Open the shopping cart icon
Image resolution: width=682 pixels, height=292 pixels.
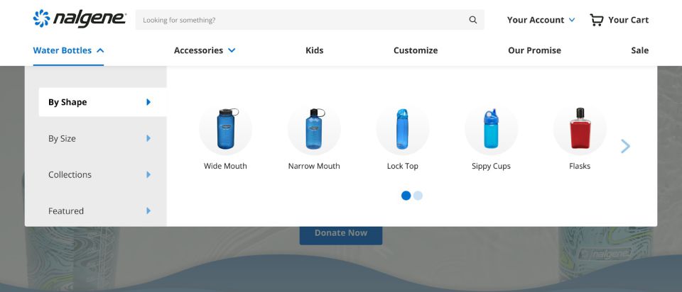pos(597,20)
